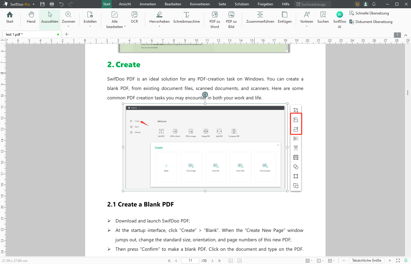The height and width of the screenshot is (264, 411).
Task: Click the Save disk icon in title bar
Action: tap(42, 4)
